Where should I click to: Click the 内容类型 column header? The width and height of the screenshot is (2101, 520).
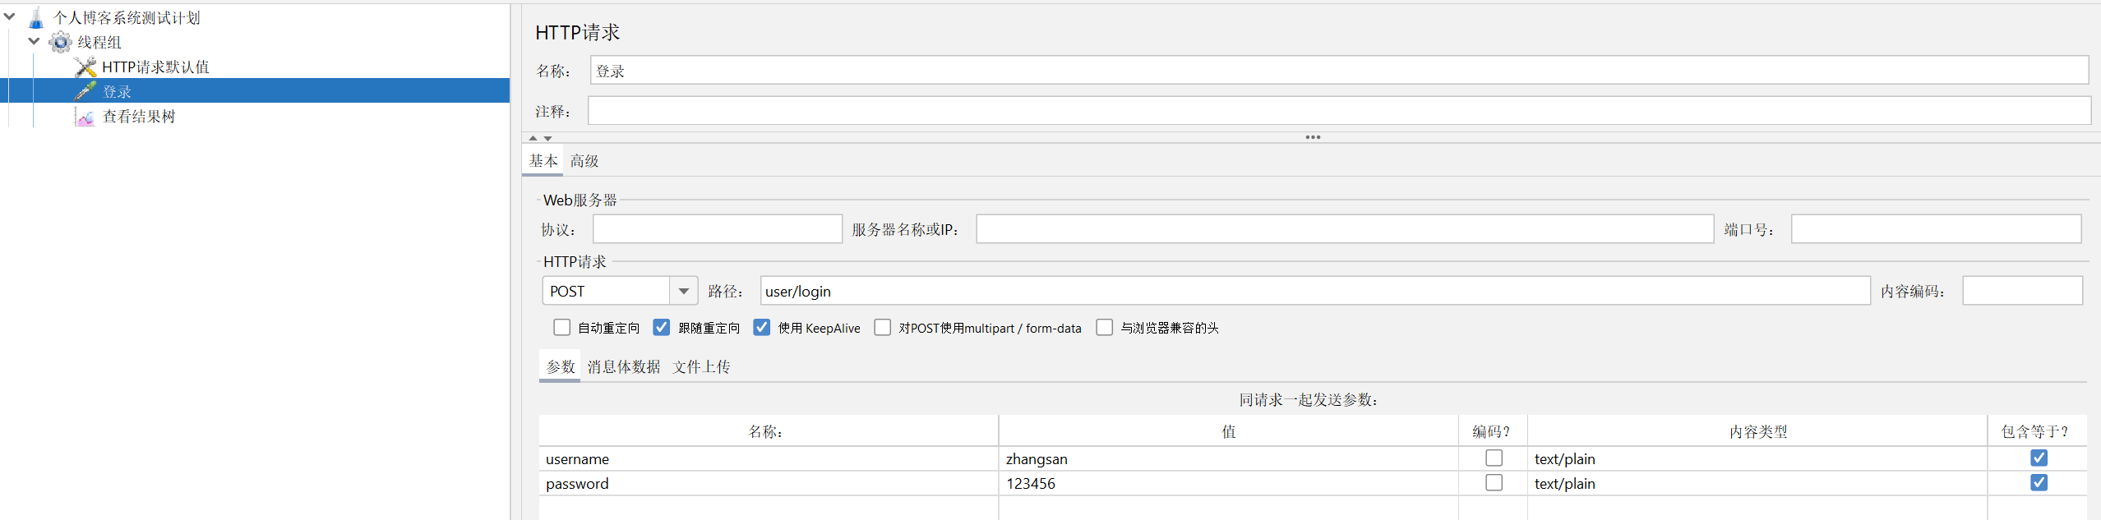pyautogui.click(x=1757, y=431)
